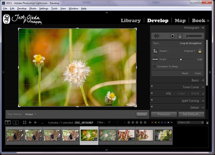The height and width of the screenshot is (155, 215).
Task: Switch to the Library module
Action: (x=131, y=21)
